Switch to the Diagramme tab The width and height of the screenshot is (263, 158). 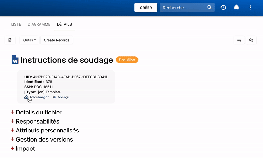39,24
